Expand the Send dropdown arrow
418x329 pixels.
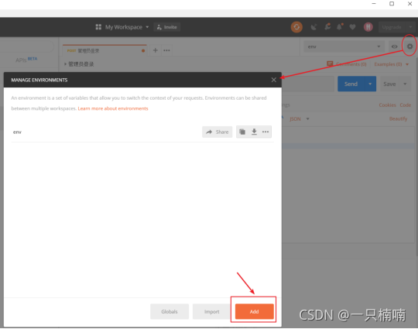[x=370, y=84]
